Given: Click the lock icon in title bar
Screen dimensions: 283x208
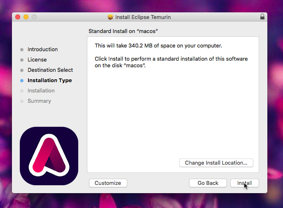Looking at the screenshot, I should (262, 17).
